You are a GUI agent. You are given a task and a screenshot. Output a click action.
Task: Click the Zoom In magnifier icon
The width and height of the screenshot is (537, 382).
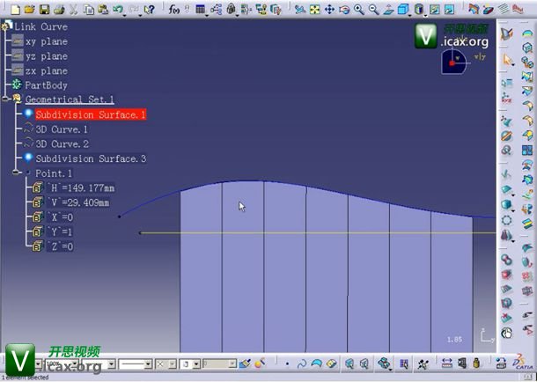click(359, 10)
